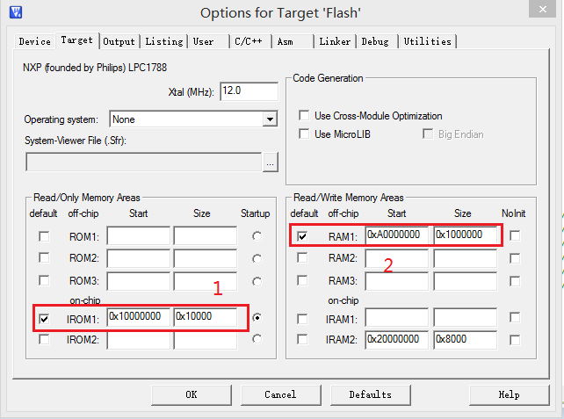The height and width of the screenshot is (419, 564).
Task: Click the System-Viewer file browse button
Action: click(270, 163)
